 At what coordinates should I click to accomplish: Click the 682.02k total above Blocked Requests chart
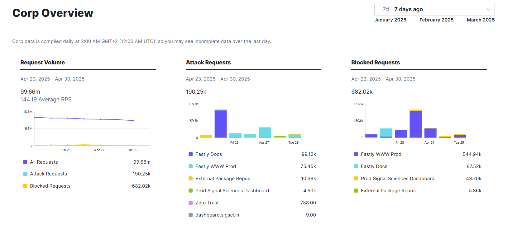tap(362, 92)
